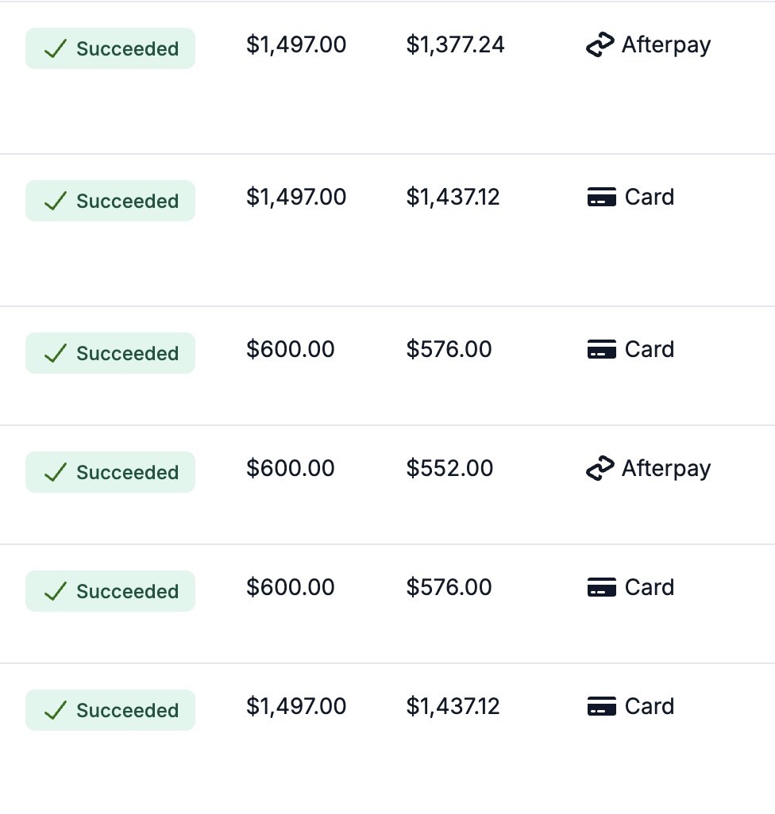Select Card icon in row directly below $552.00
This screenshot has height=814, width=775.
pos(602,588)
